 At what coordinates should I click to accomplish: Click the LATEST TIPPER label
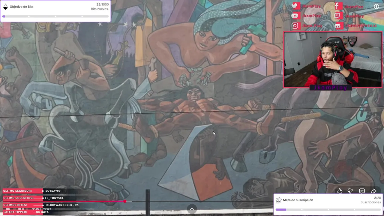point(15,212)
